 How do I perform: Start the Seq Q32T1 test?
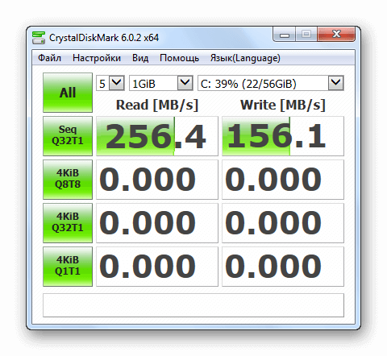tap(68, 136)
